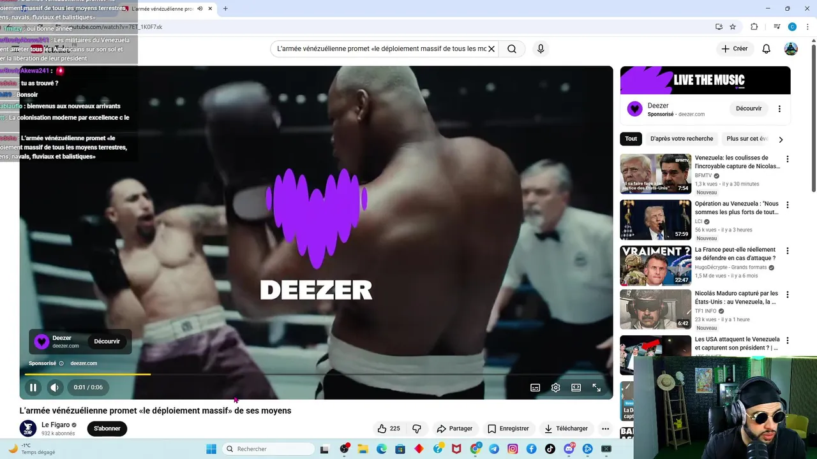Click inside the YouTube search field
Viewport: 817px width, 459px height.
(x=381, y=48)
